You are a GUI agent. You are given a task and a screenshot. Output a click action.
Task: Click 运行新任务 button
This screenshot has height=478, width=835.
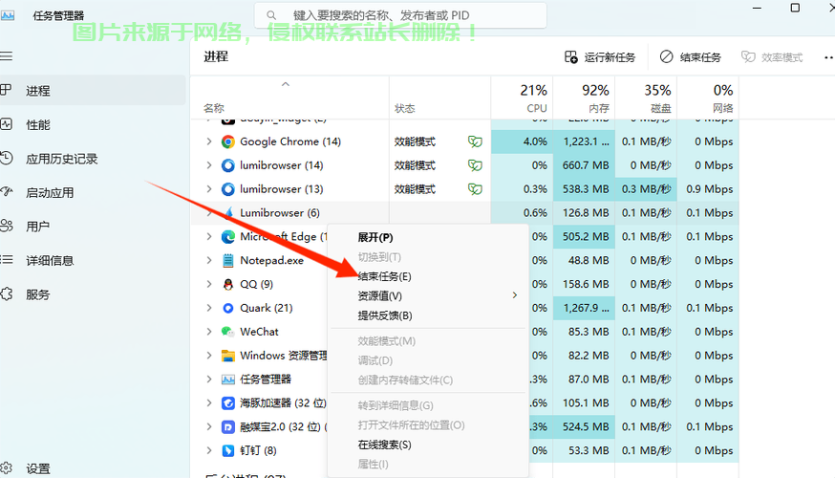[x=600, y=57]
